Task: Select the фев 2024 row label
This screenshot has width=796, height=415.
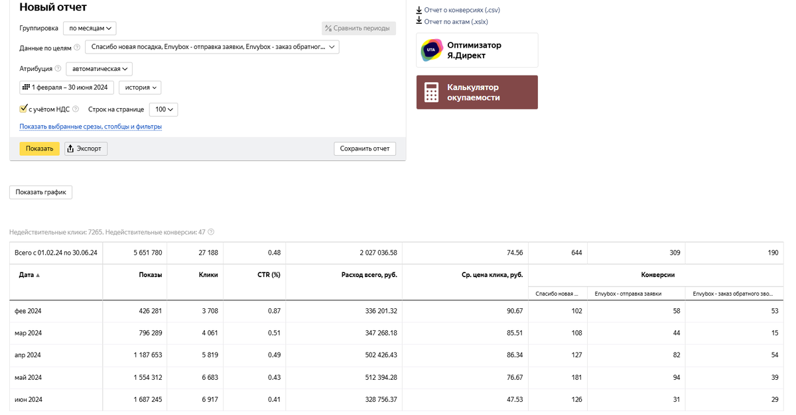Action: pos(28,311)
